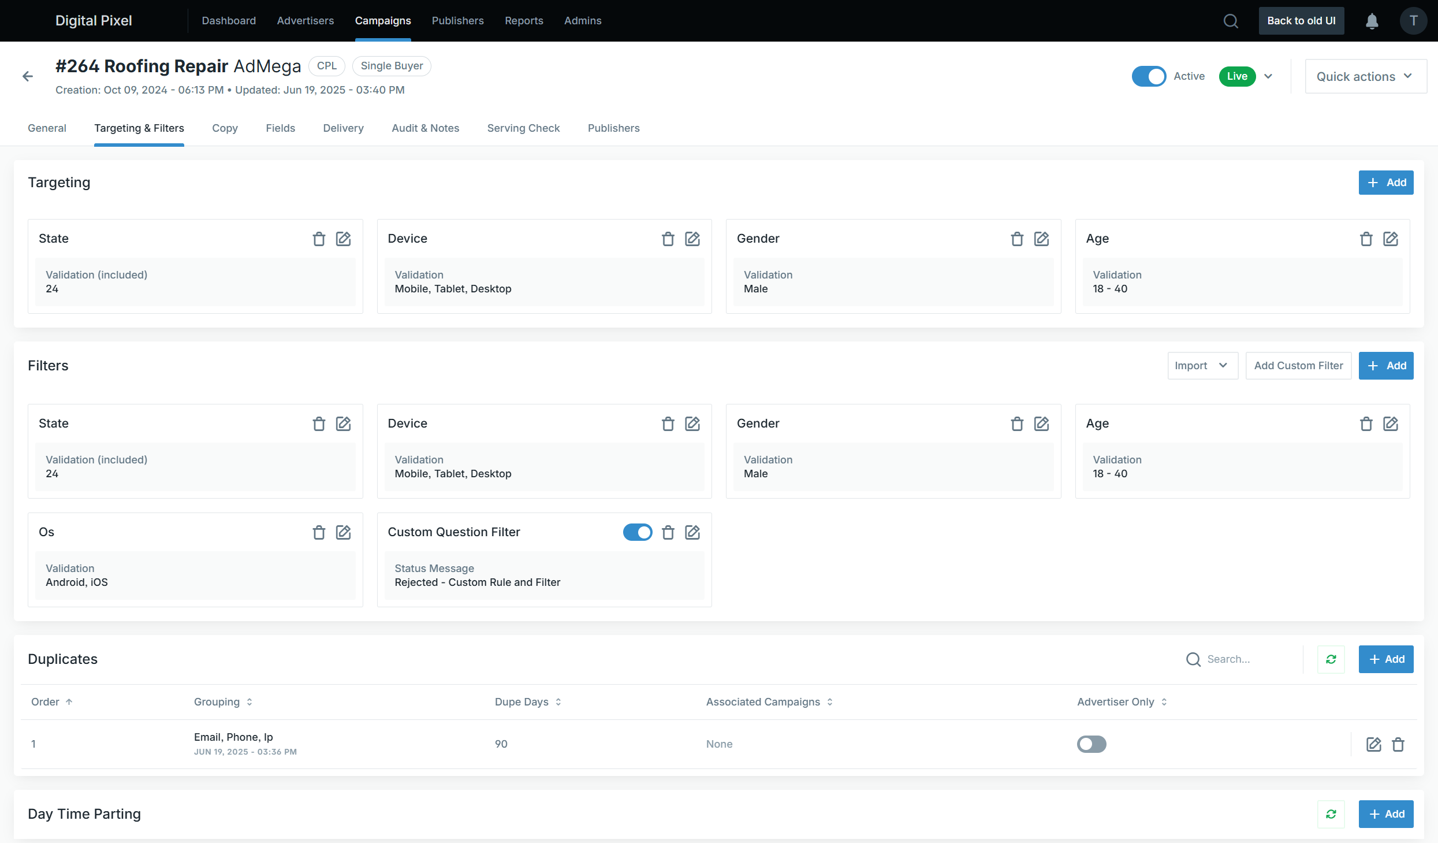Delete the State targeting card
Screen dimensions: 1438x843
319,239
